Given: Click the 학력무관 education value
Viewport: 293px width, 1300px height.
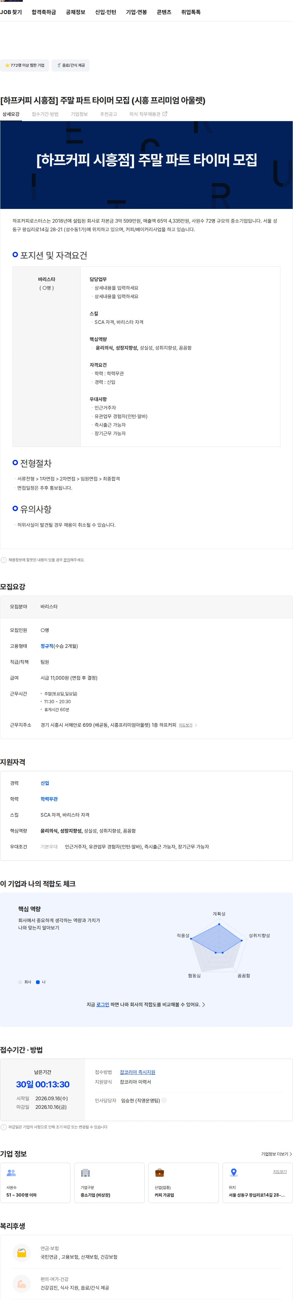Looking at the screenshot, I should coord(49,799).
